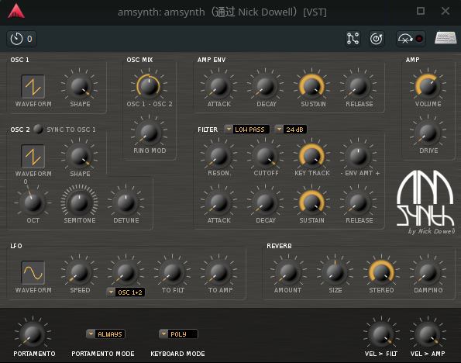461x363 pixels.
Task: Click the AMP ENV RELEASE knob
Action: click(358, 86)
